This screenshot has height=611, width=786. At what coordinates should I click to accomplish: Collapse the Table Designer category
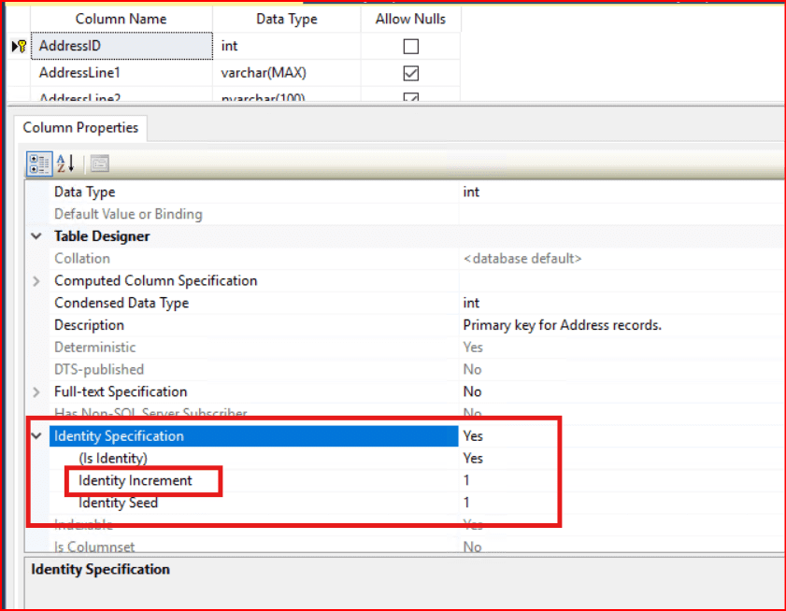pyautogui.click(x=36, y=236)
